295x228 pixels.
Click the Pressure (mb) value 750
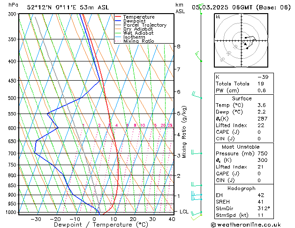pyautogui.click(x=263, y=153)
